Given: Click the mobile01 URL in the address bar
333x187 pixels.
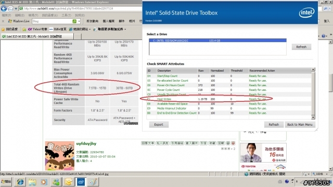Looking at the screenshot, I should point(68,8).
